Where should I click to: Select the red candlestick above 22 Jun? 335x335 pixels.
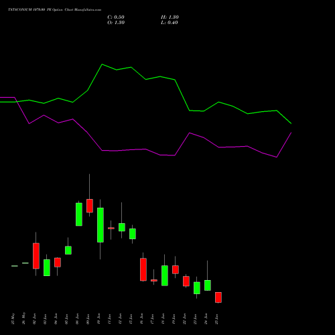(186, 281)
